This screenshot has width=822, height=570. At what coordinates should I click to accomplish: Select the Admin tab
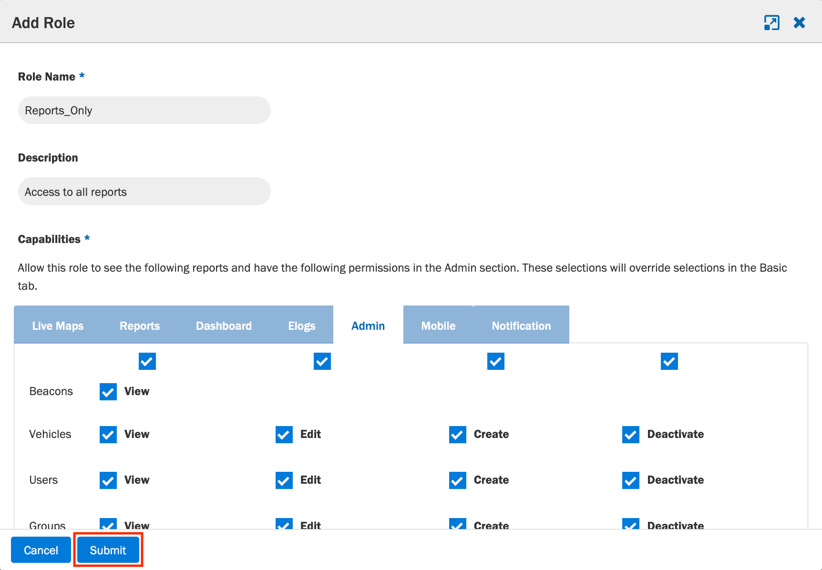[368, 326]
